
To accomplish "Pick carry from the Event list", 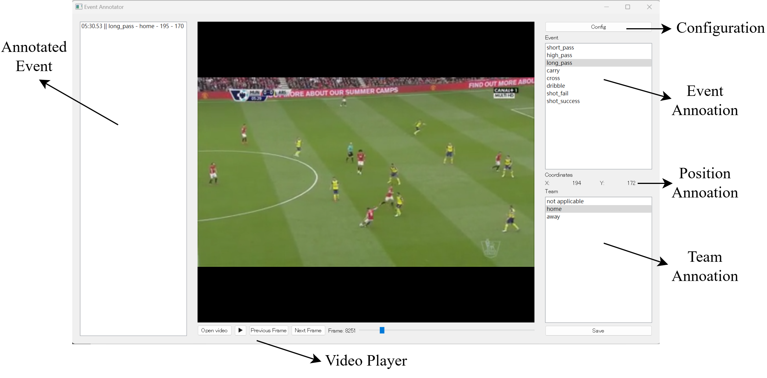I will (553, 71).
